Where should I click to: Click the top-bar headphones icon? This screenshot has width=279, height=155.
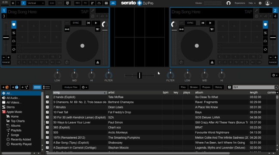(x=228, y=3)
